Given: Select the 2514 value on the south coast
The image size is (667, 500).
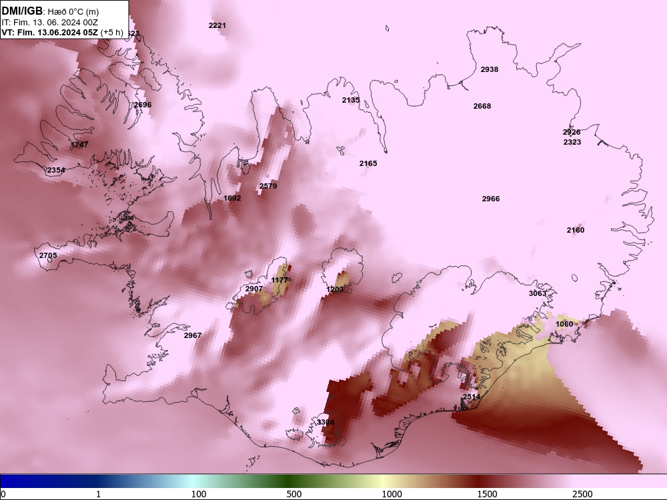Looking at the screenshot, I should [472, 397].
